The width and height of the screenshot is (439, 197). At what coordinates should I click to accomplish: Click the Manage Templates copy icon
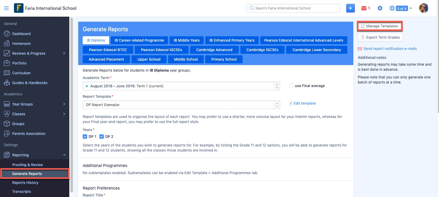pyautogui.click(x=363, y=26)
